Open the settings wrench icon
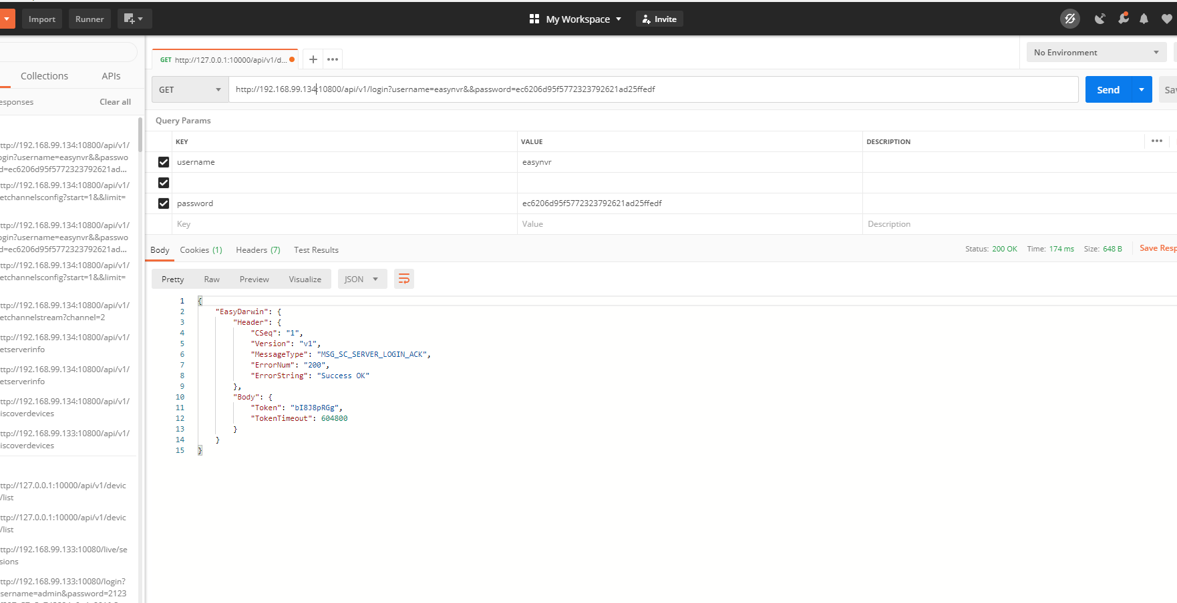Viewport: 1177px width, 603px height. tap(1124, 19)
